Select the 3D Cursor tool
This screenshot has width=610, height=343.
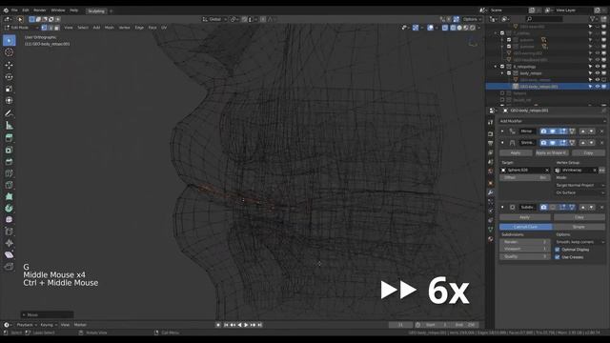(9, 52)
